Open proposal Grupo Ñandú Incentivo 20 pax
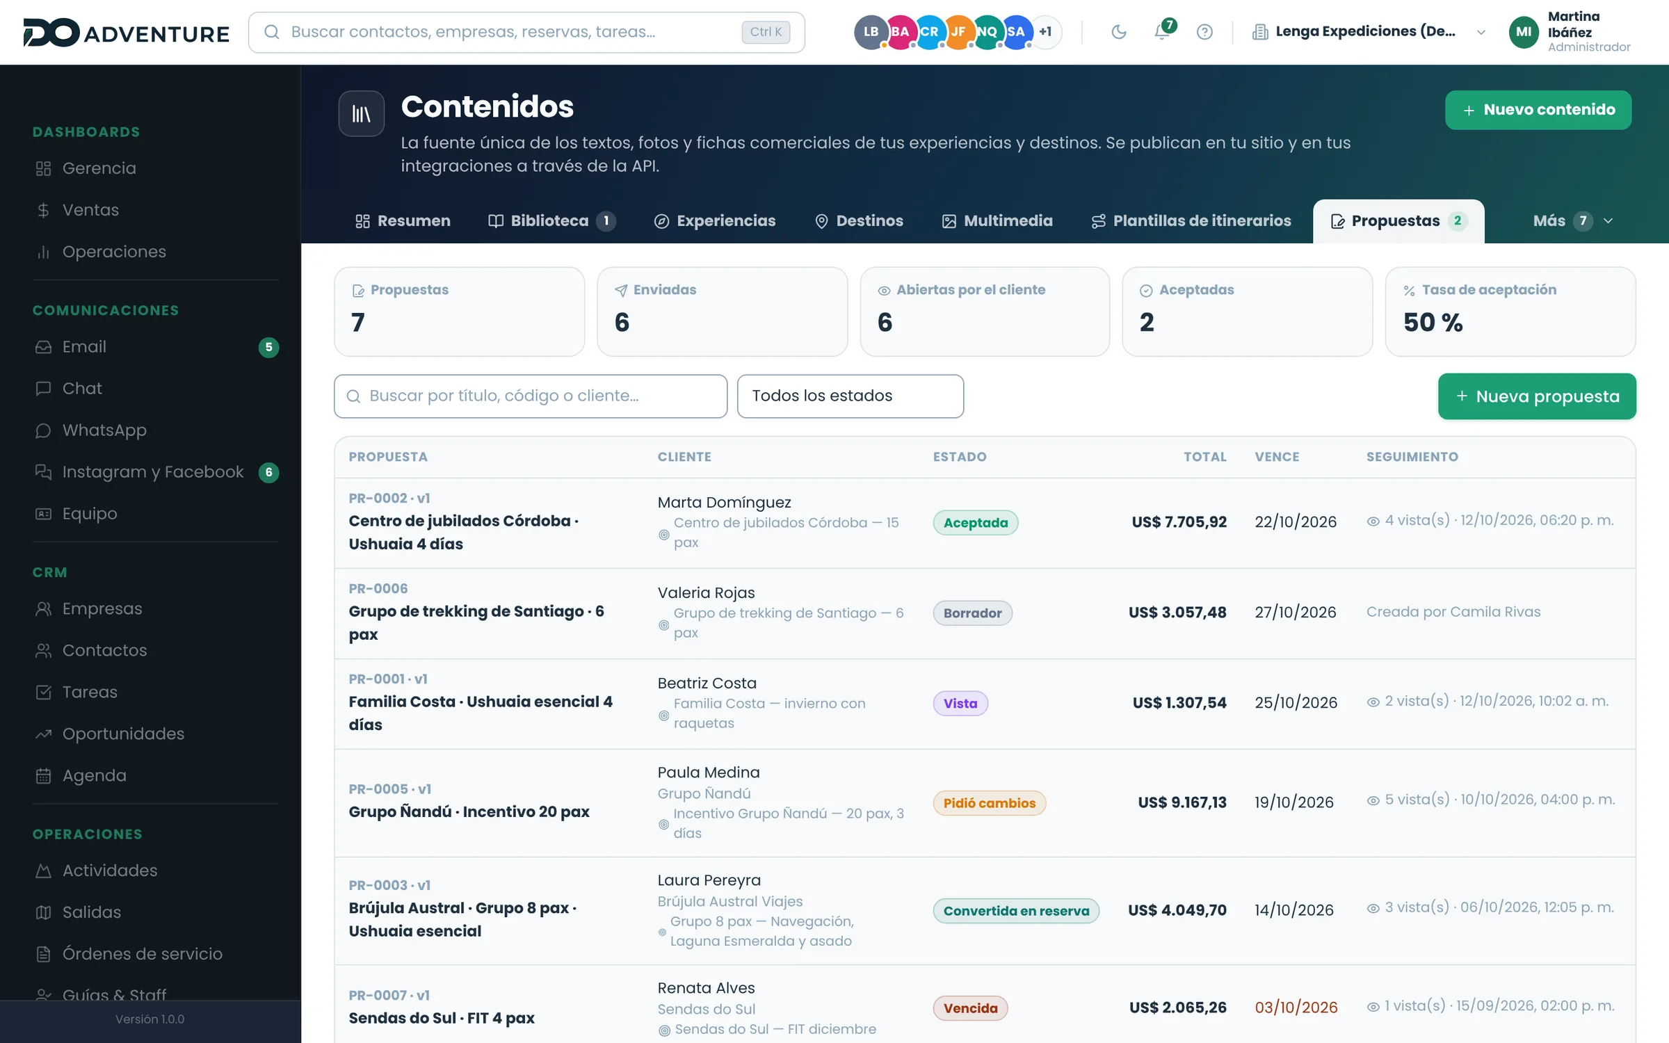Screen dimensions: 1669x1043 pos(469,812)
